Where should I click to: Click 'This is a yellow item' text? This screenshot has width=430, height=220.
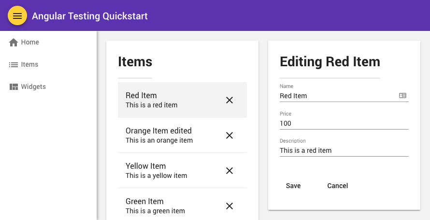pyautogui.click(x=157, y=176)
